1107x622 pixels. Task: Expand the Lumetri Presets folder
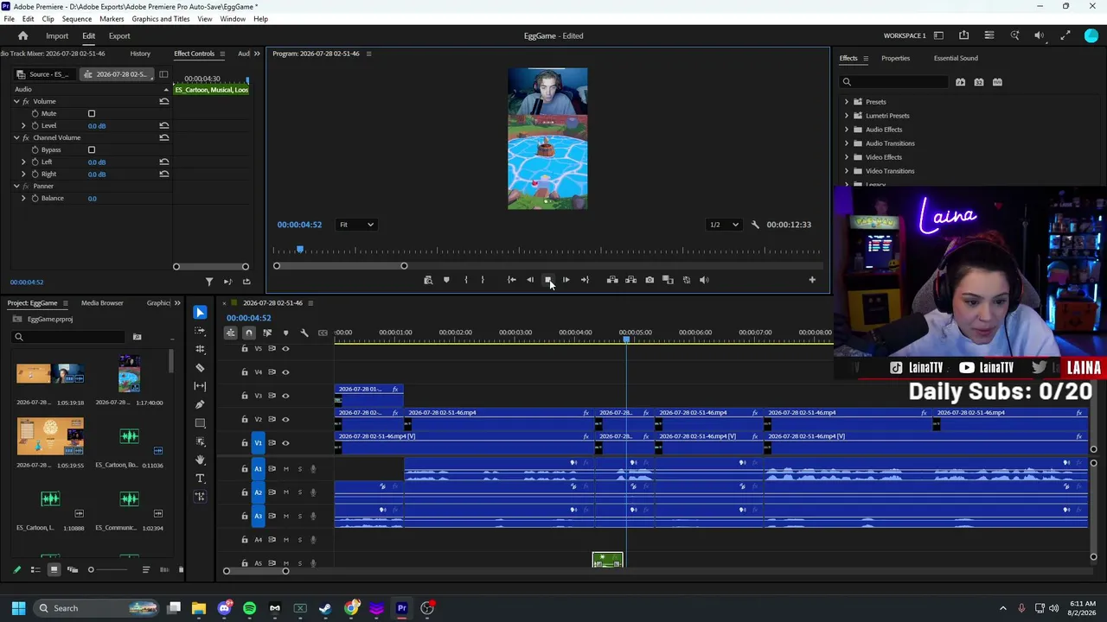click(847, 116)
